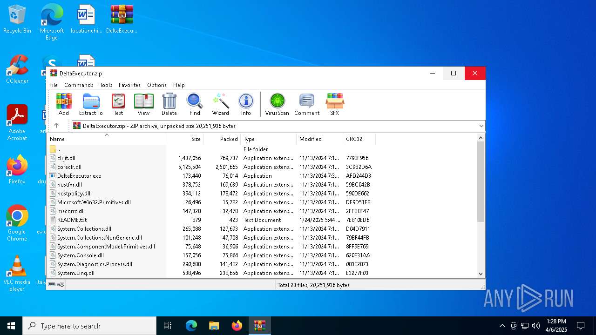Open the Find magnifier icon
Viewport: 596px width, 335px height.
pos(195,104)
